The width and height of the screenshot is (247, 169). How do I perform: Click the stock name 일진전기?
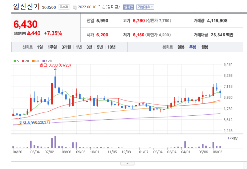coord(26,6)
